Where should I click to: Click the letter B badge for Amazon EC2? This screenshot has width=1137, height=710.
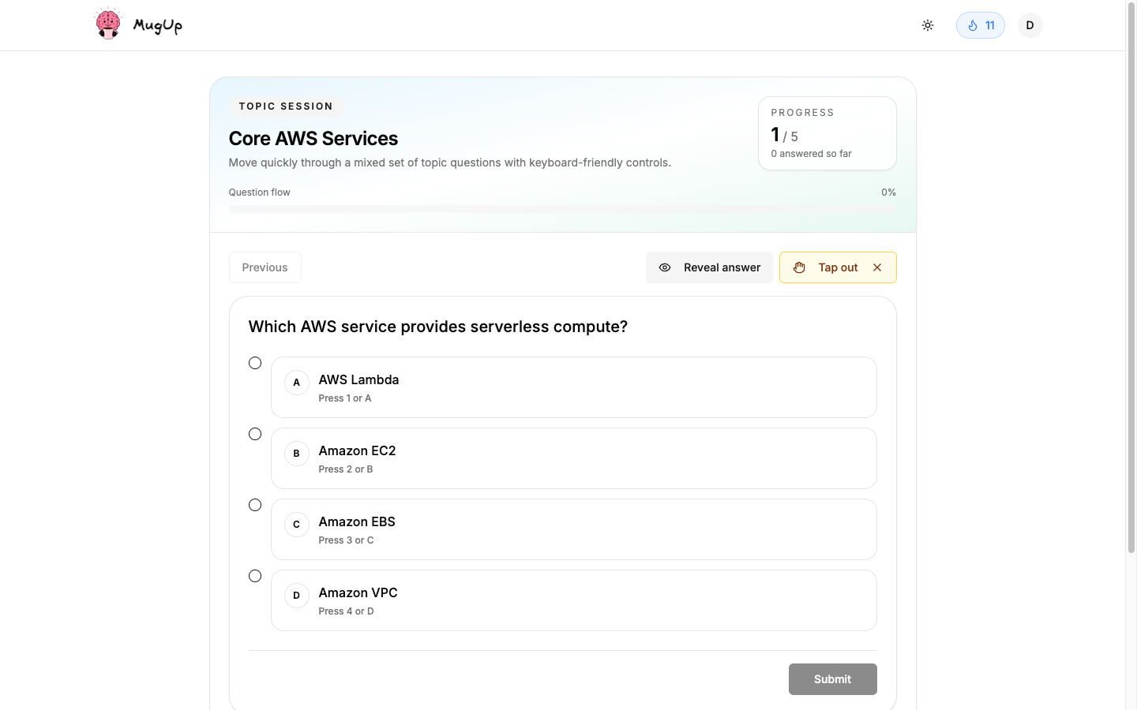click(297, 454)
